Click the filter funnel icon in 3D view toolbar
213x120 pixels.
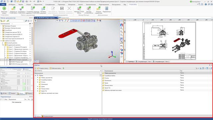(57, 21)
